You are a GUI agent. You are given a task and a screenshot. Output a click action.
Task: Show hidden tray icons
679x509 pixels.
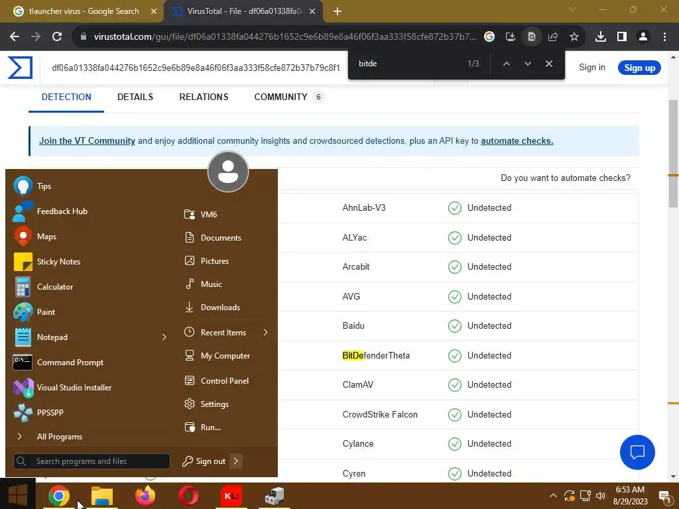pyautogui.click(x=553, y=496)
